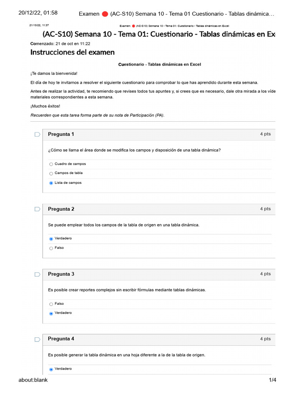Pick "Verdadero" for Pregunta 2
295x393 pixels.
point(51,239)
